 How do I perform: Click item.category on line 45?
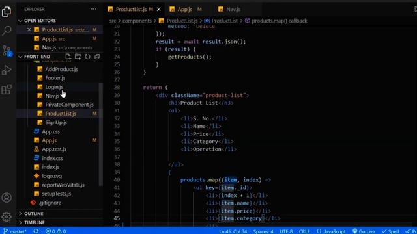(x=241, y=218)
